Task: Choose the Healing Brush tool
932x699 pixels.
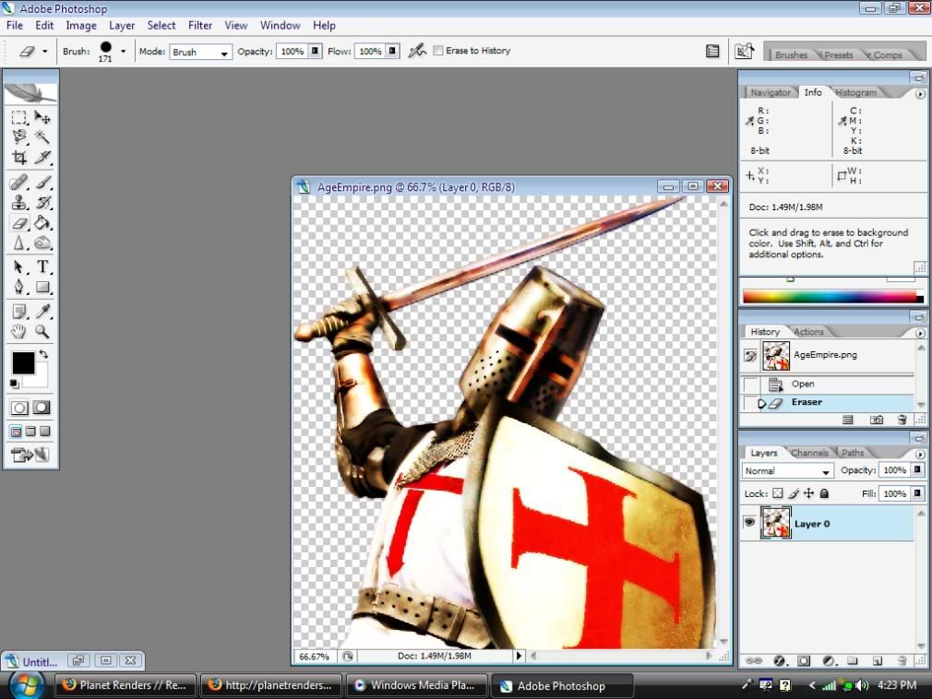Action: [19, 183]
